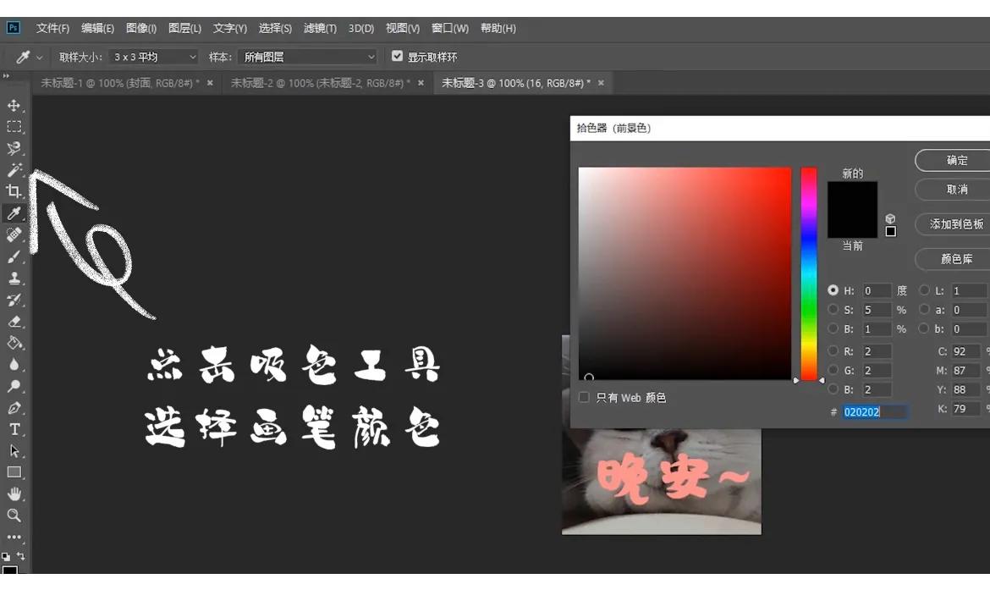Screen dimensions: 990x590
Task: Select the Move tool
Action: point(13,106)
